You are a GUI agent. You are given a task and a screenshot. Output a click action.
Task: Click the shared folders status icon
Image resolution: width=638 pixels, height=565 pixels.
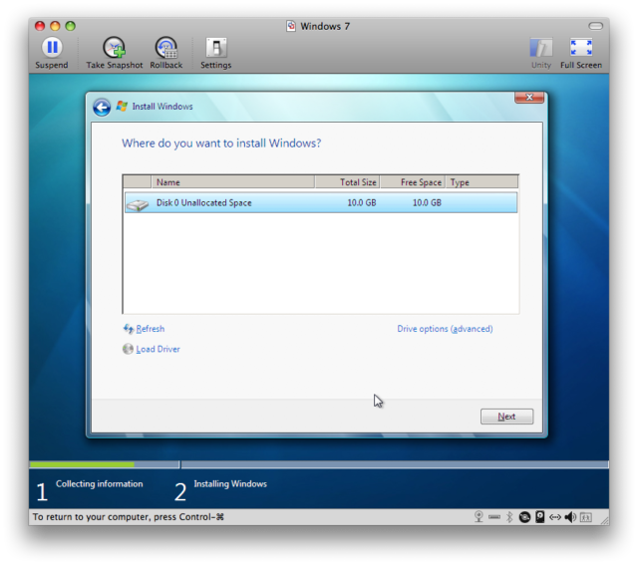pyautogui.click(x=586, y=517)
